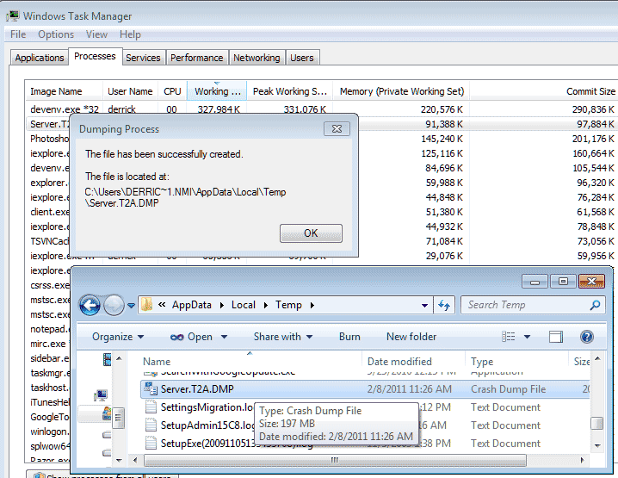Click the Task Manager title bar icon
The height and width of the screenshot is (478, 618).
(x=13, y=16)
